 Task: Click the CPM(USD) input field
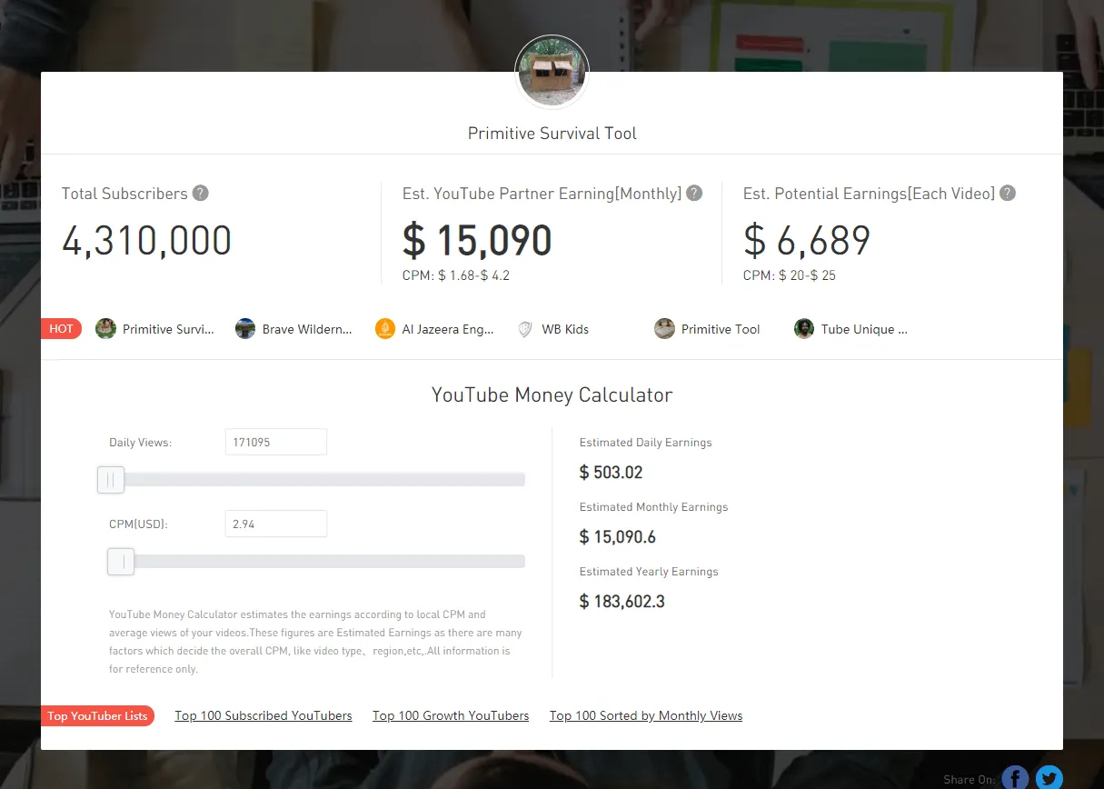(x=275, y=524)
